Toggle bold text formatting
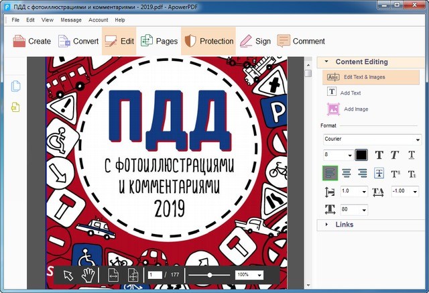 tap(379, 155)
